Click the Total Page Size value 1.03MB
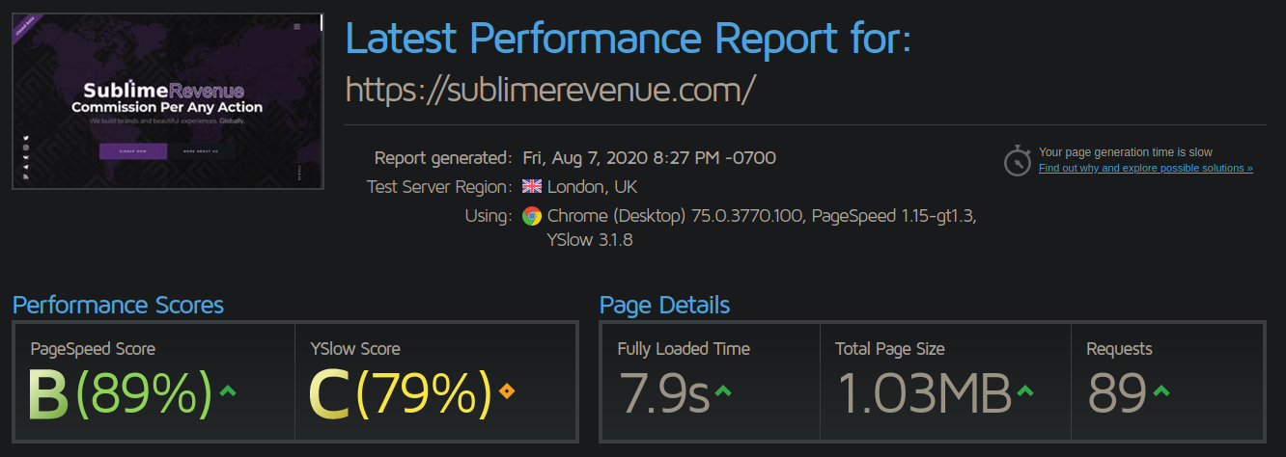The height and width of the screenshot is (457, 1286). (x=923, y=394)
